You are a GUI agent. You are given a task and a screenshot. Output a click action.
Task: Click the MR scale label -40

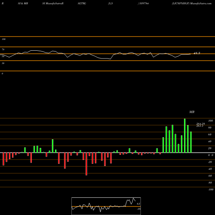(210, 169)
